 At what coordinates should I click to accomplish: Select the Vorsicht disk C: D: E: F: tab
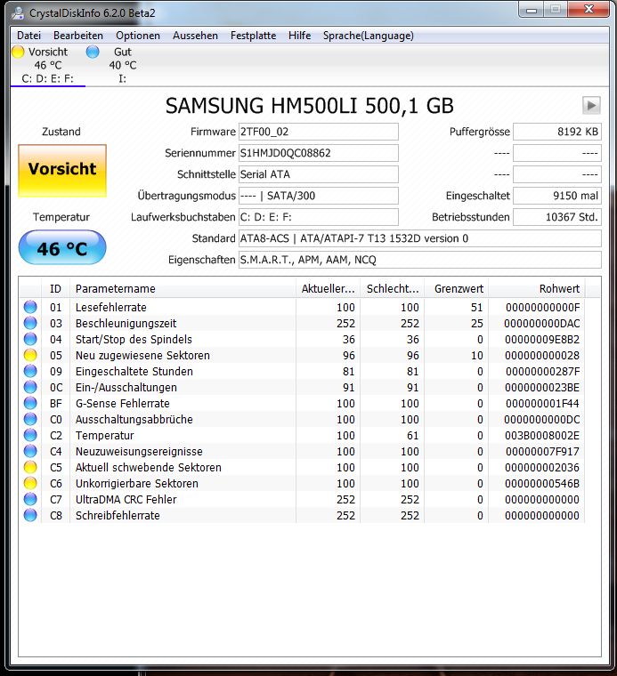48,65
